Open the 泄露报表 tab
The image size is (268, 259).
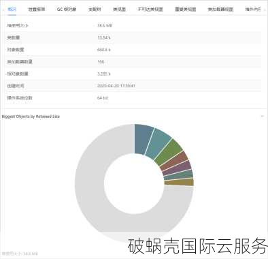coord(37,10)
